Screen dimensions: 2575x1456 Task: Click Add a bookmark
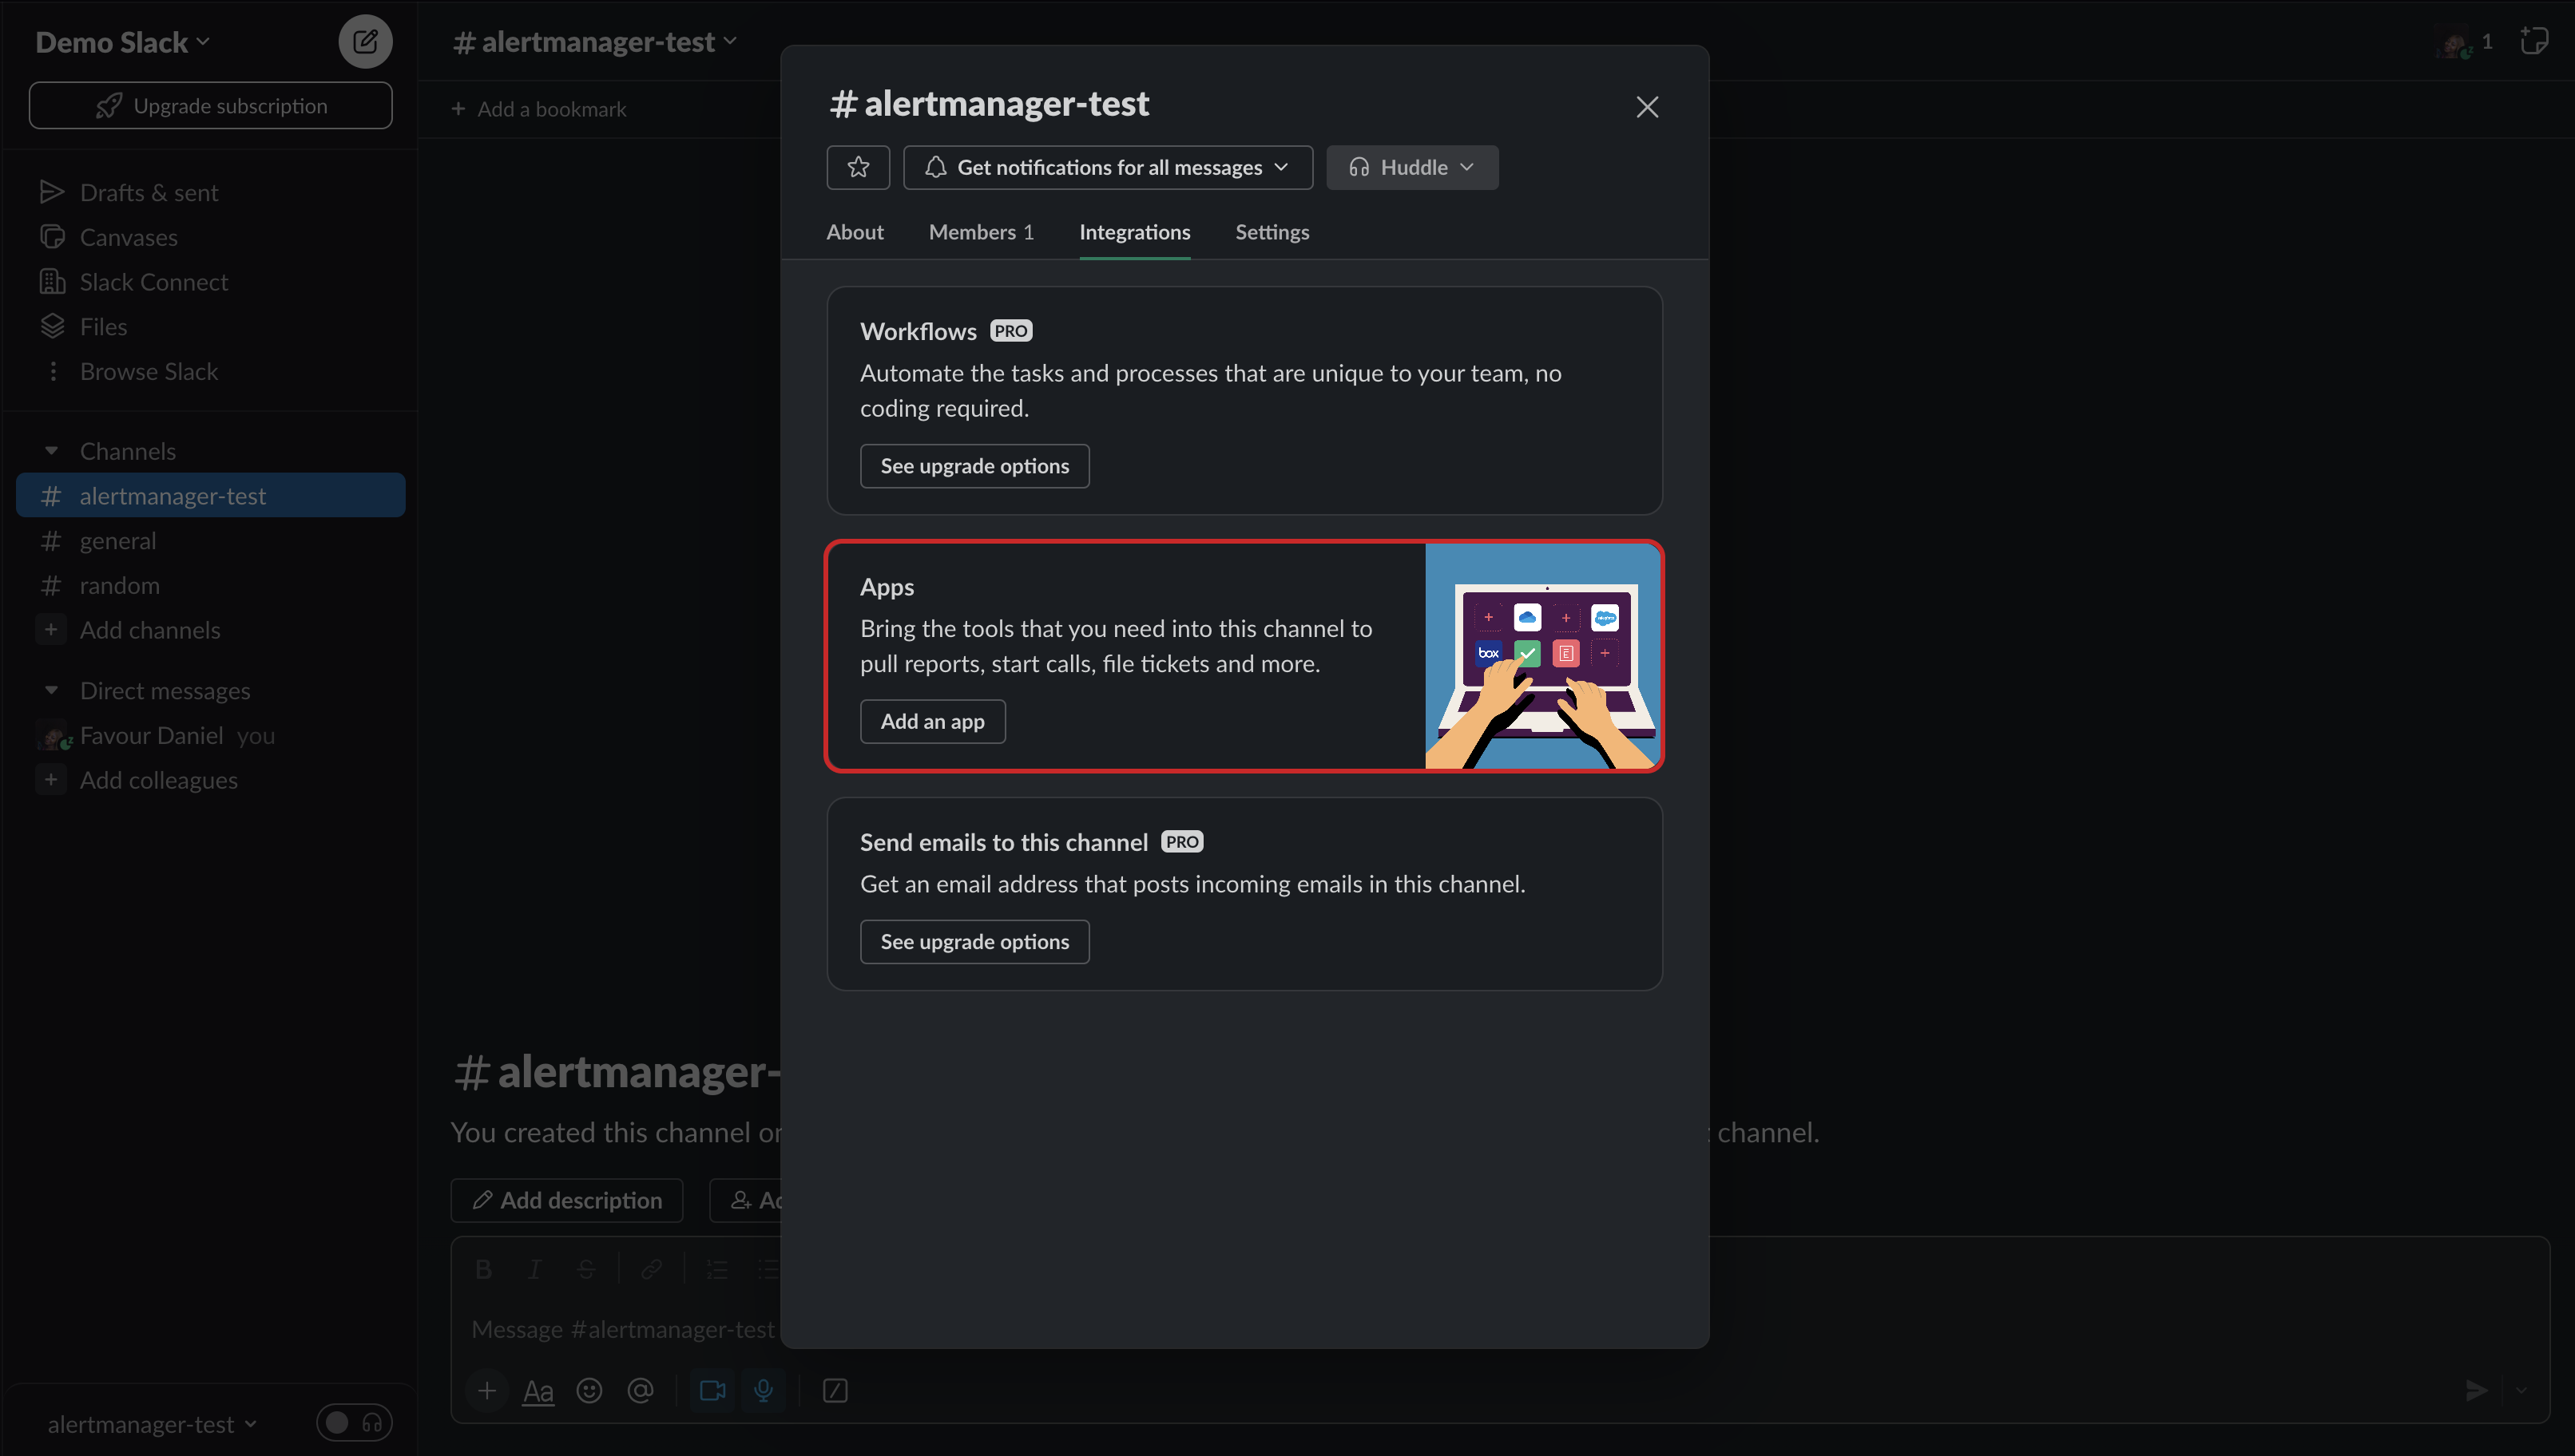pyautogui.click(x=538, y=109)
